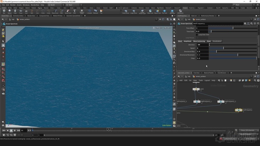The image size is (260, 146).
Task: Jump to the first frame
Action: (x=4, y=130)
